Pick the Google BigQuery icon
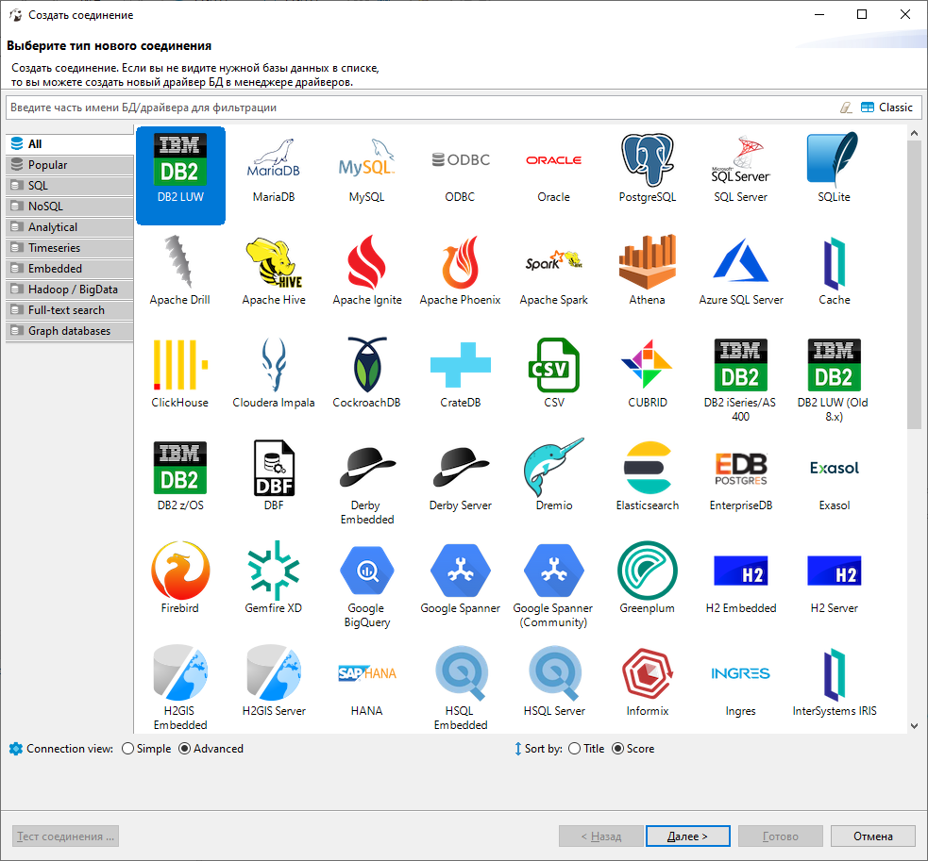The image size is (928, 861). (x=366, y=573)
